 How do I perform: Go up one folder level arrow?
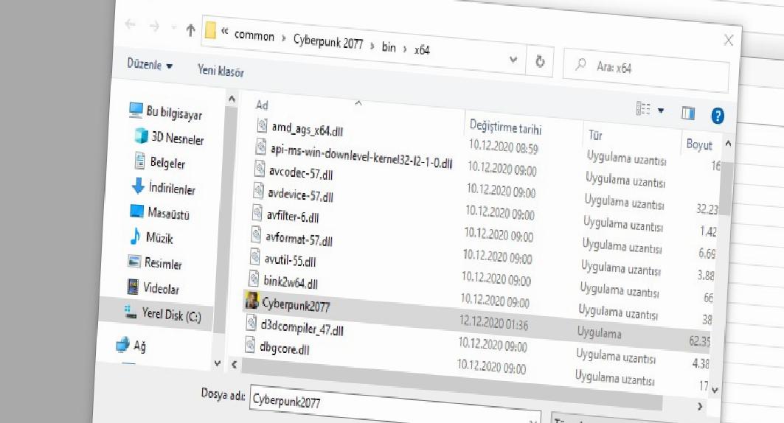point(190,30)
